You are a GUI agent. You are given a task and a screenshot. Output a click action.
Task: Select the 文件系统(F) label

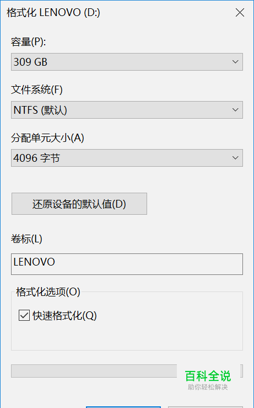[36, 90]
